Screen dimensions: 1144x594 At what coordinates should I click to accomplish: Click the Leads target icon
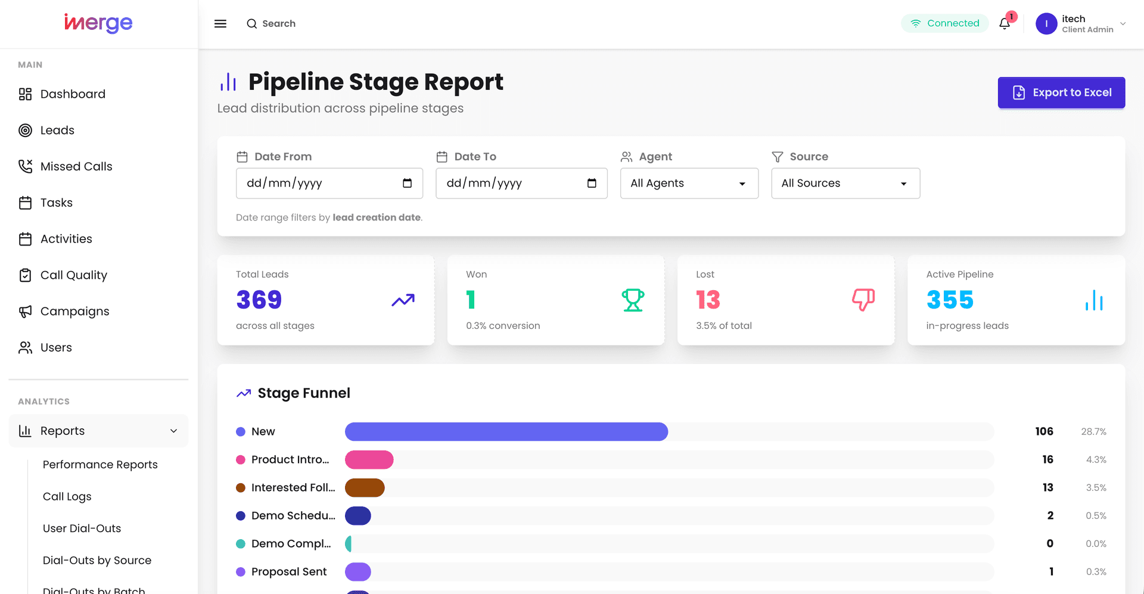click(25, 130)
